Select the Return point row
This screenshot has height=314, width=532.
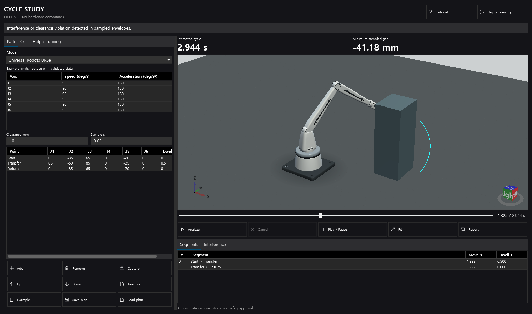point(89,169)
